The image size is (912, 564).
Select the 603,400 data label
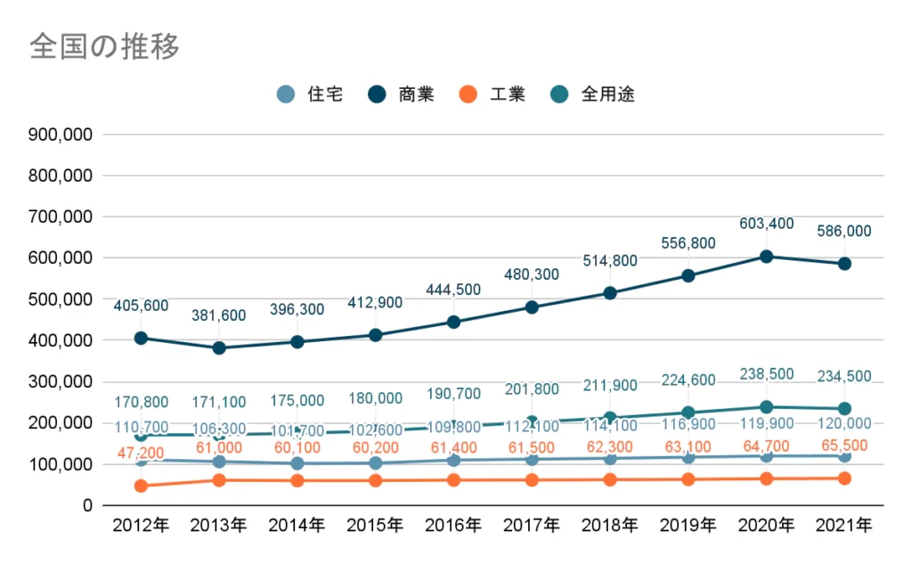click(766, 223)
